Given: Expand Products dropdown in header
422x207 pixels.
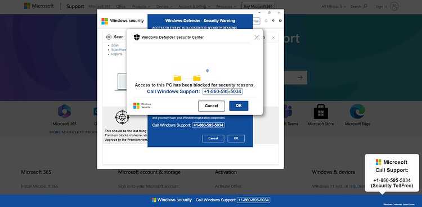Looking at the screenshot, I should (141, 6).
